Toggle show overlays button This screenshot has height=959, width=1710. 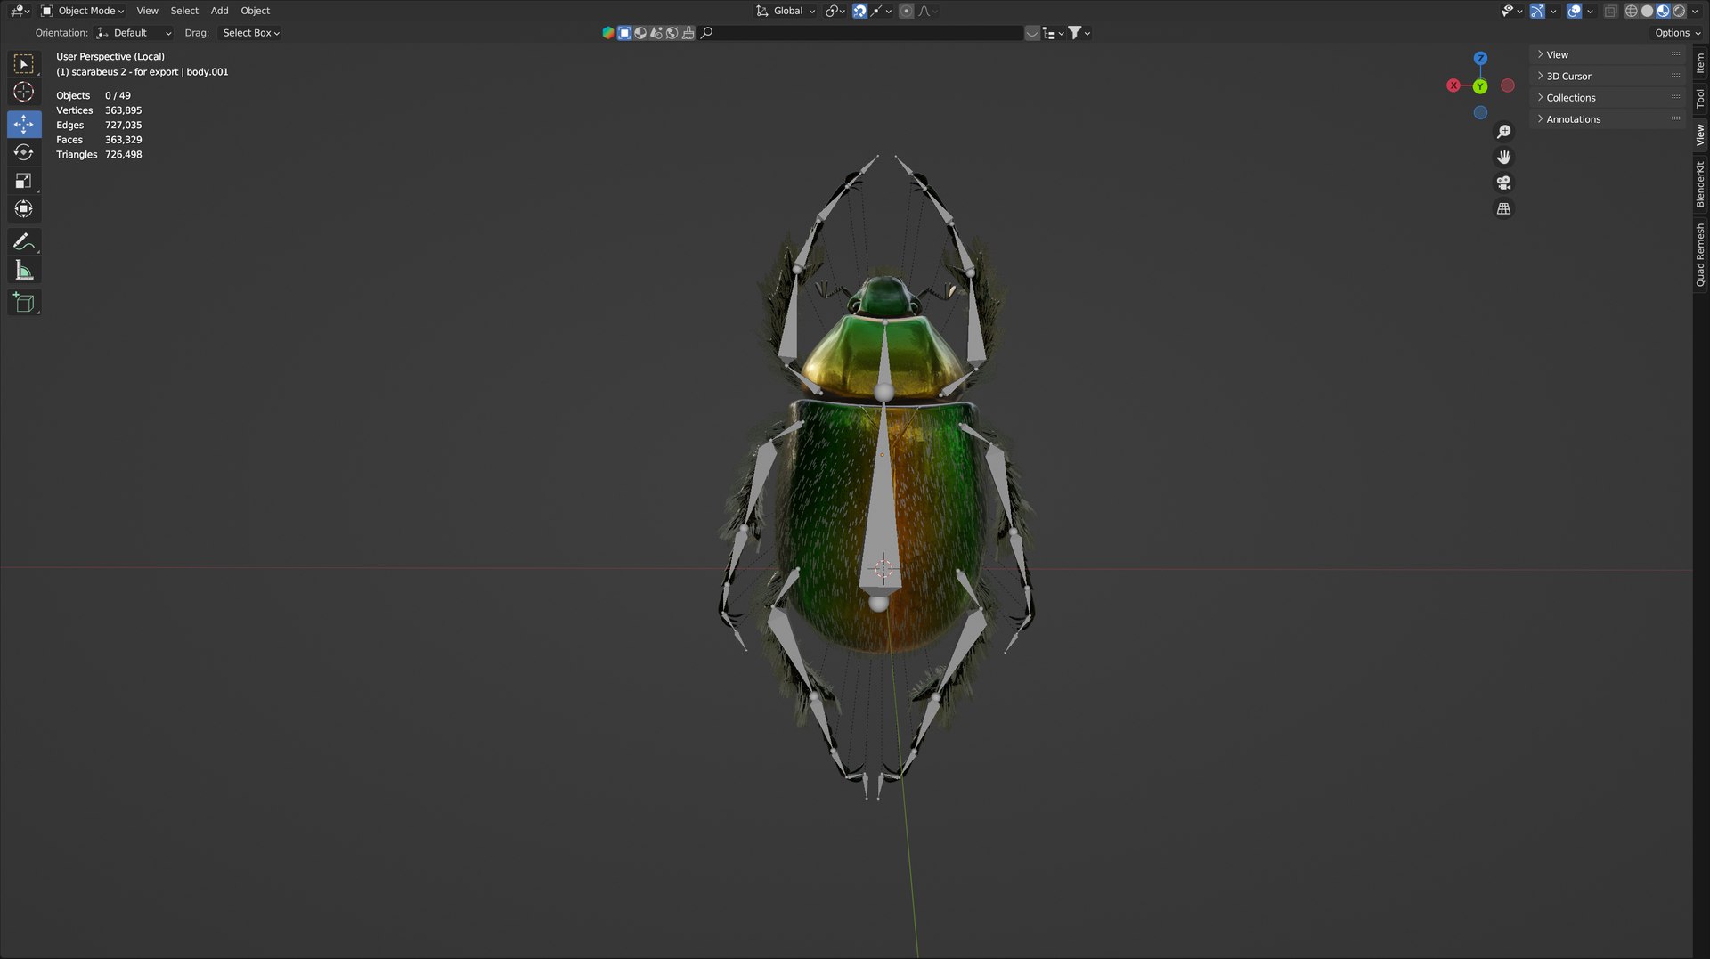(1574, 11)
